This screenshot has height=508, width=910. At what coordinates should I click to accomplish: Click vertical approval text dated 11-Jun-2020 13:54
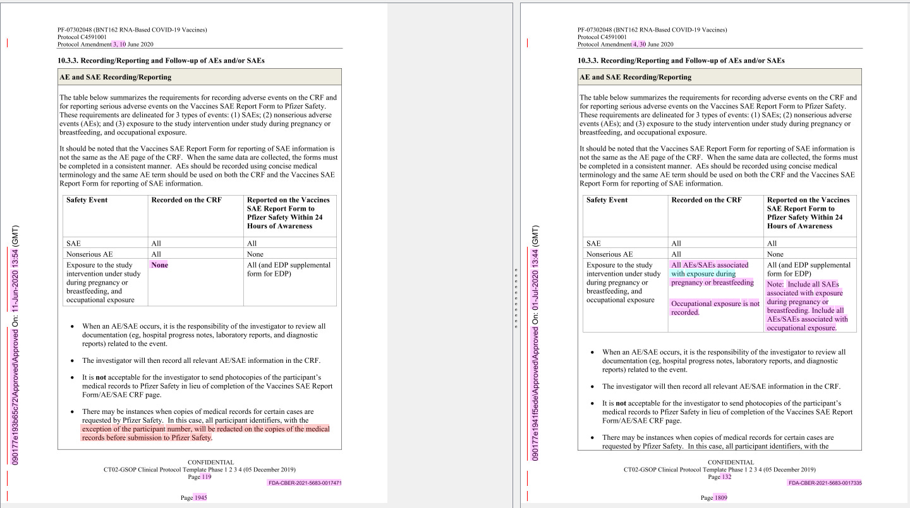(x=16, y=345)
